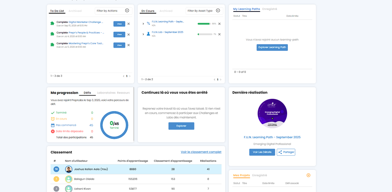Viewport: 392px width, 192px height.
Task: Click the Explorer button
Action: [x=181, y=126]
